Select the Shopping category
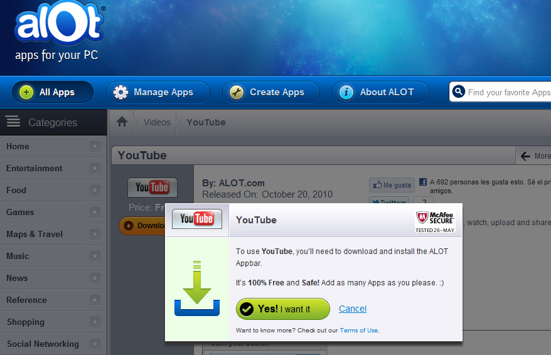The height and width of the screenshot is (355, 551). pos(53,322)
